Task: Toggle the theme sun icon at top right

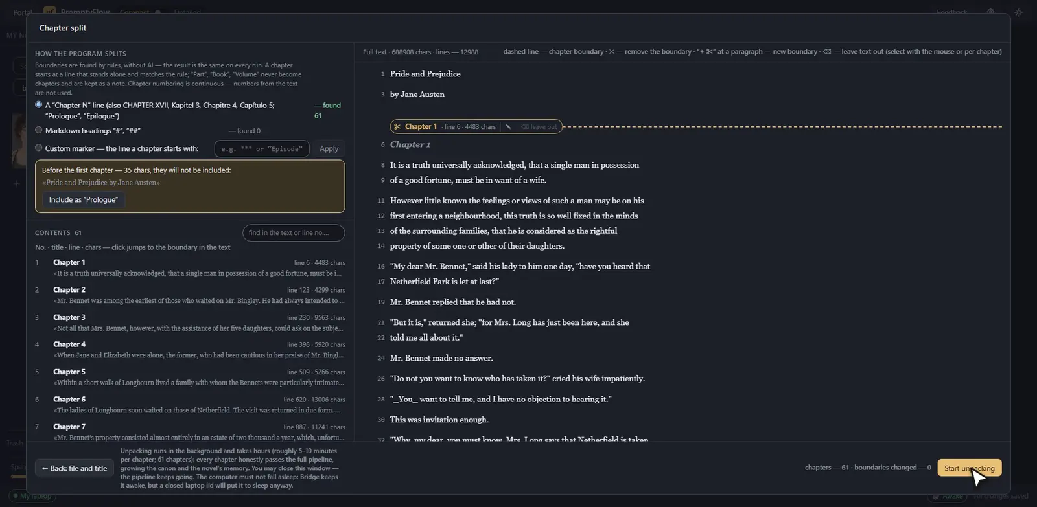Action: [1018, 12]
